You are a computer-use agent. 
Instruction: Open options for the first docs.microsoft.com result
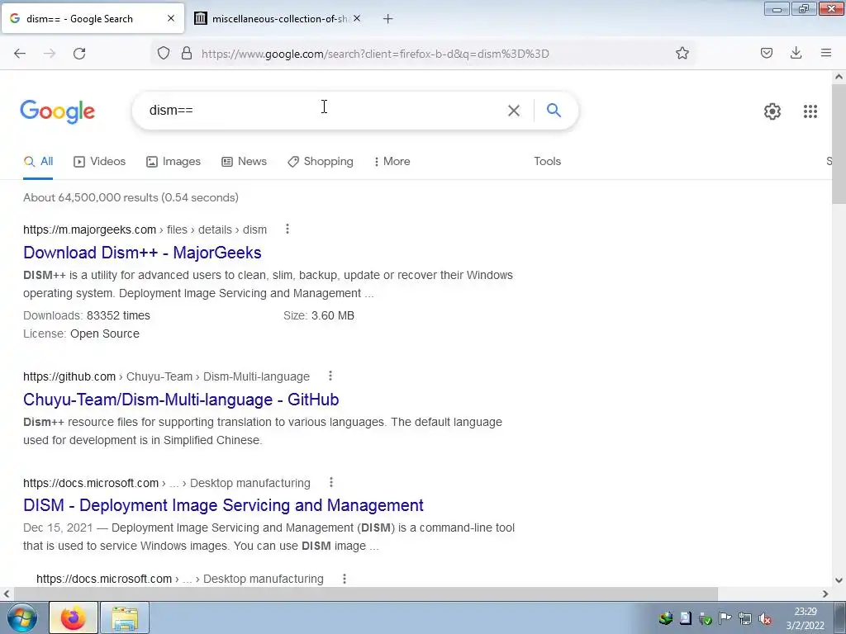tap(331, 482)
